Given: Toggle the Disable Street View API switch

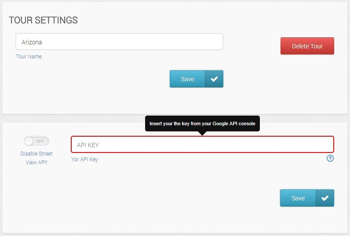Looking at the screenshot, I should [x=36, y=141].
